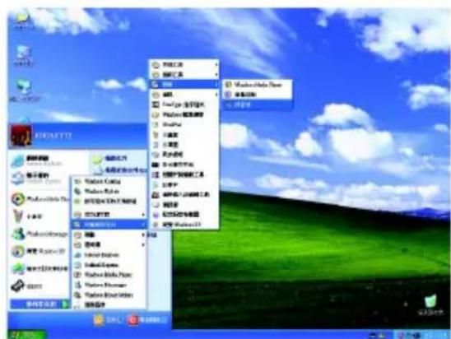451x339 pixels.
Task: Click the Windows Messenger icon in All Programs
Action: [77, 285]
